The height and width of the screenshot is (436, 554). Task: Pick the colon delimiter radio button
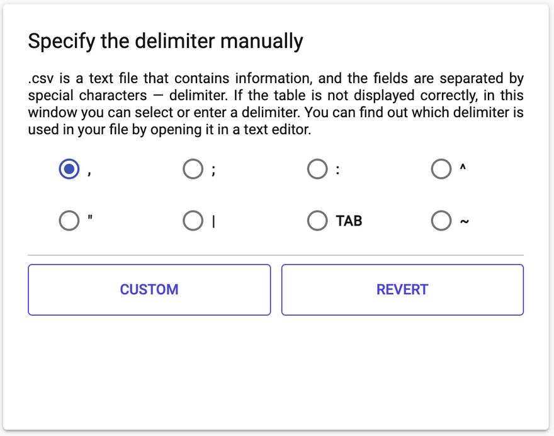point(317,169)
